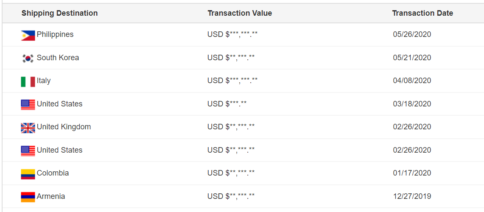Click the 12/27/2019 transaction date
The height and width of the screenshot is (212, 484).
(412, 196)
